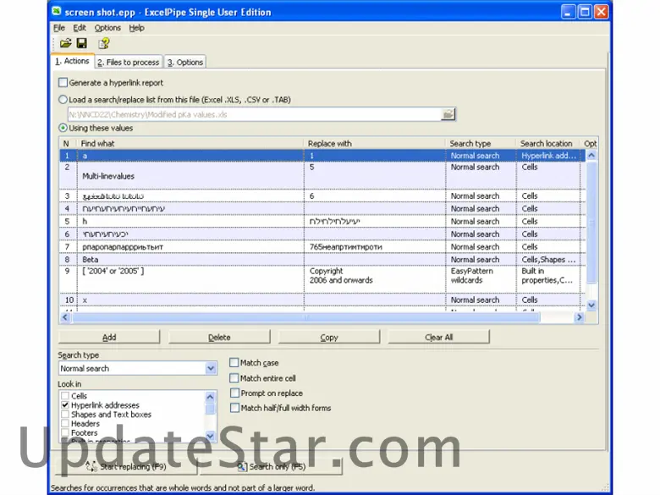Click the horizontal scrollbar right arrow
660x495 pixels.
[x=579, y=317]
